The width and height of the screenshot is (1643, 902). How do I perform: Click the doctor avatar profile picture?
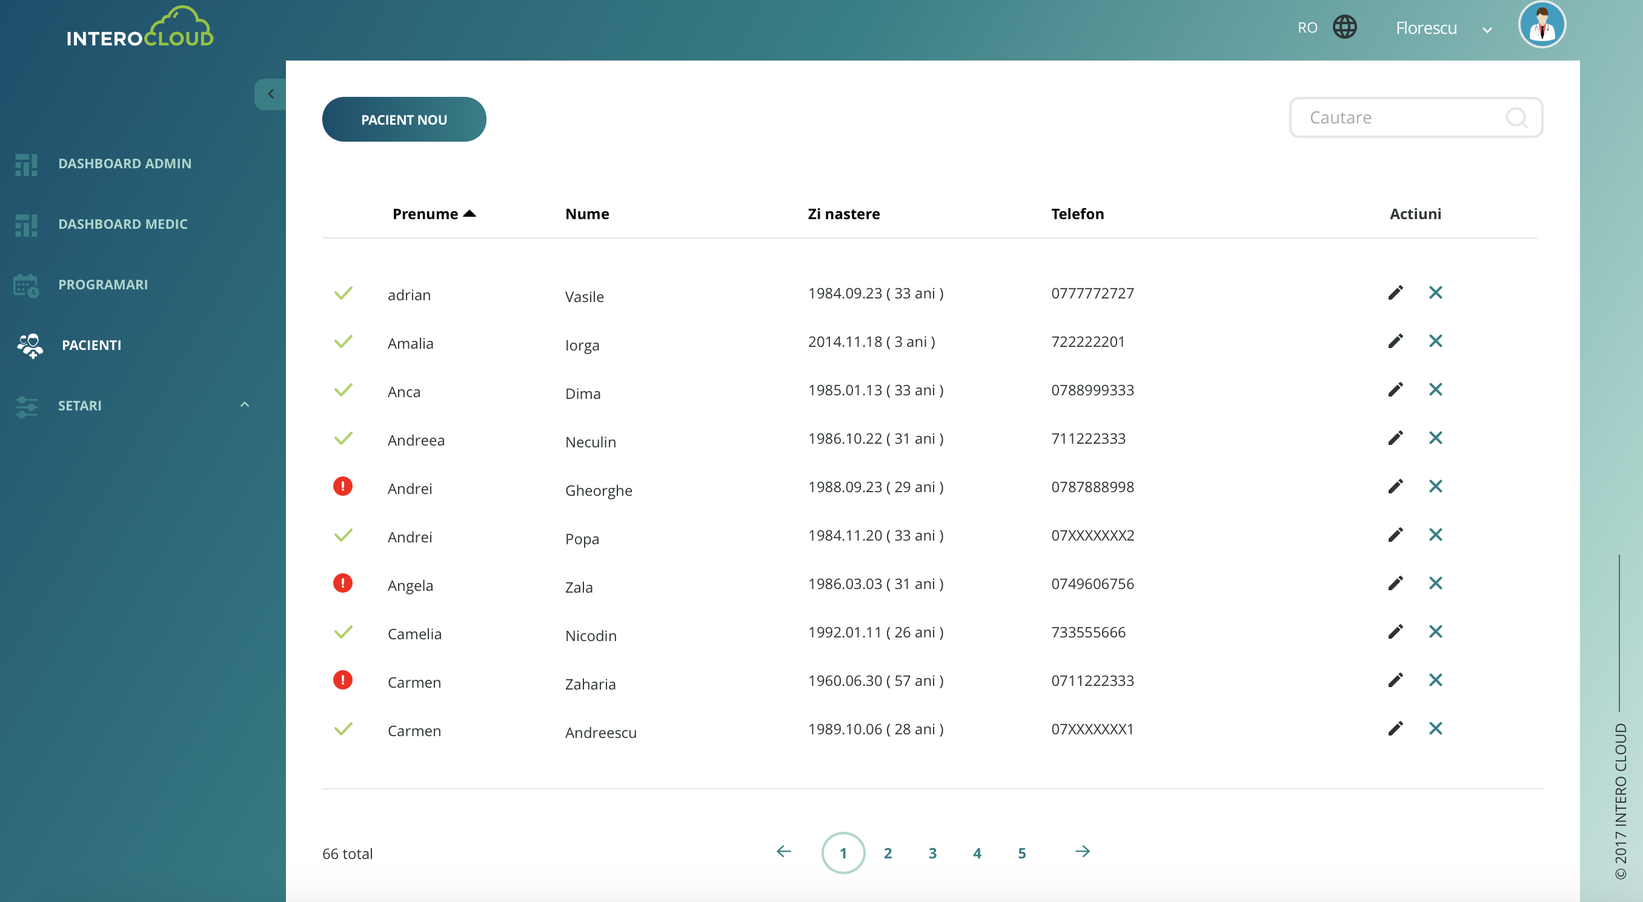tap(1542, 25)
